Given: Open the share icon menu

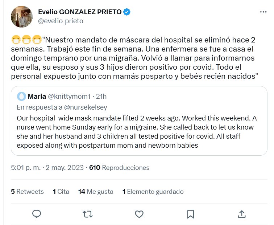Looking at the screenshot, I should (242, 214).
